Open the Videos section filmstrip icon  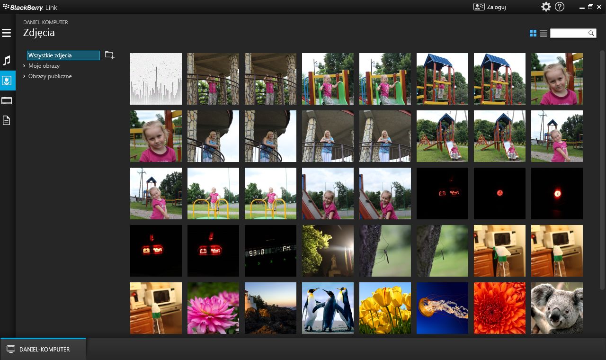click(x=7, y=100)
